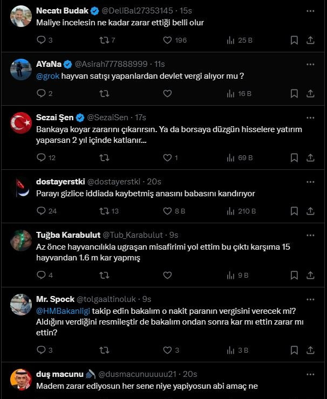This screenshot has height=399, width=327.
Task: Reply to Necatı Budak's tweet
Action: click(x=42, y=40)
